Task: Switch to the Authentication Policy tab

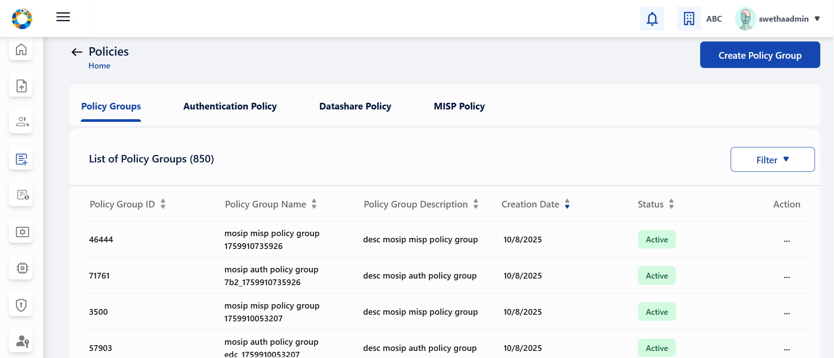Action: [230, 106]
